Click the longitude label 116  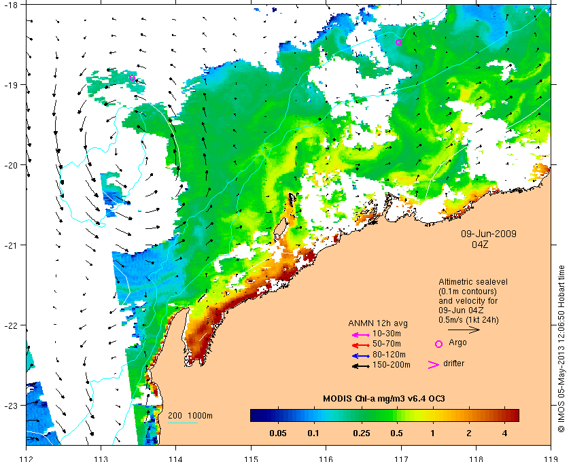coord(326,459)
